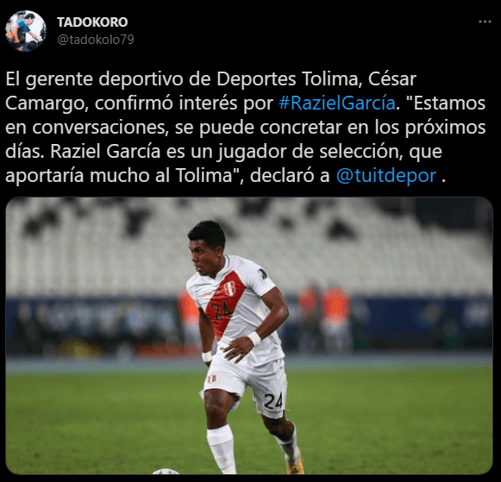Open the three-dot more options menu
501x482 pixels.
click(x=485, y=22)
